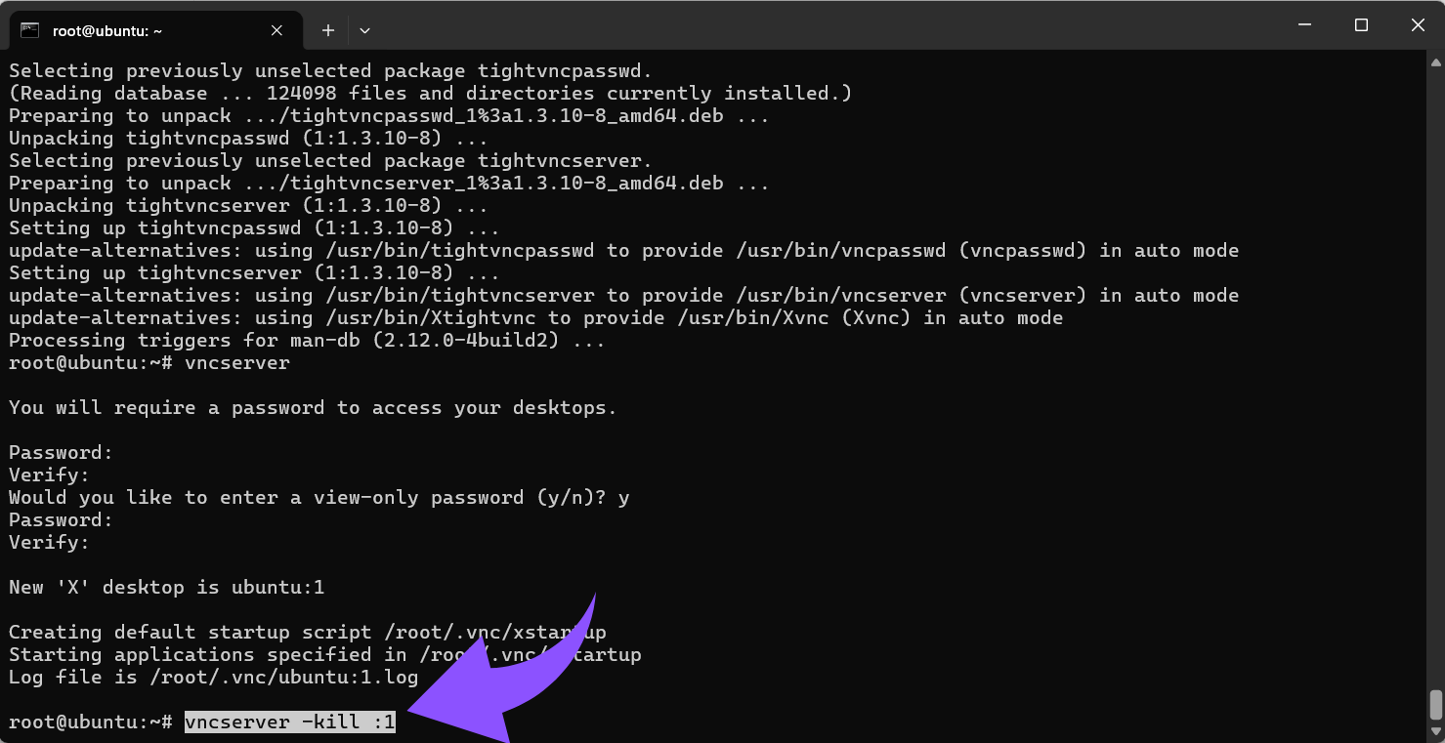Click the "root@ubuntu:~# vncserver" command line
Viewport: 1445px width, 743px height.
tap(149, 363)
